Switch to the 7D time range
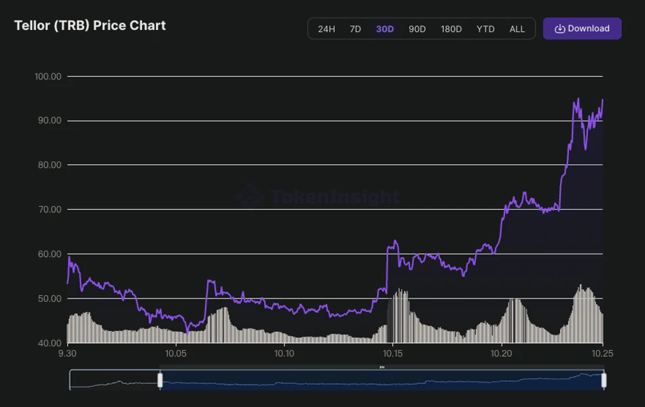Viewport: 645px width, 407px height. [355, 29]
